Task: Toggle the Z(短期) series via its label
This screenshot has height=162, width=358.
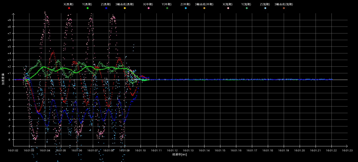Action: click(265, 5)
